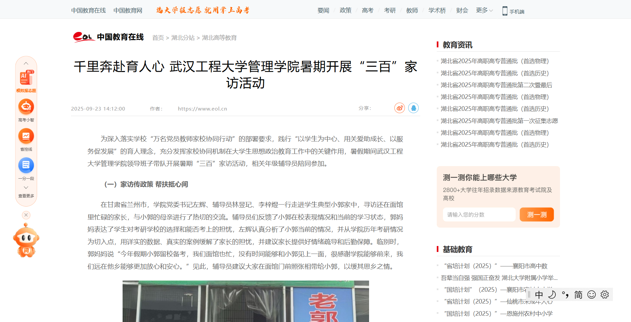This screenshot has width=631, height=322.
Task: Toggle IME 简 simplified/traditional
Action: tap(578, 295)
